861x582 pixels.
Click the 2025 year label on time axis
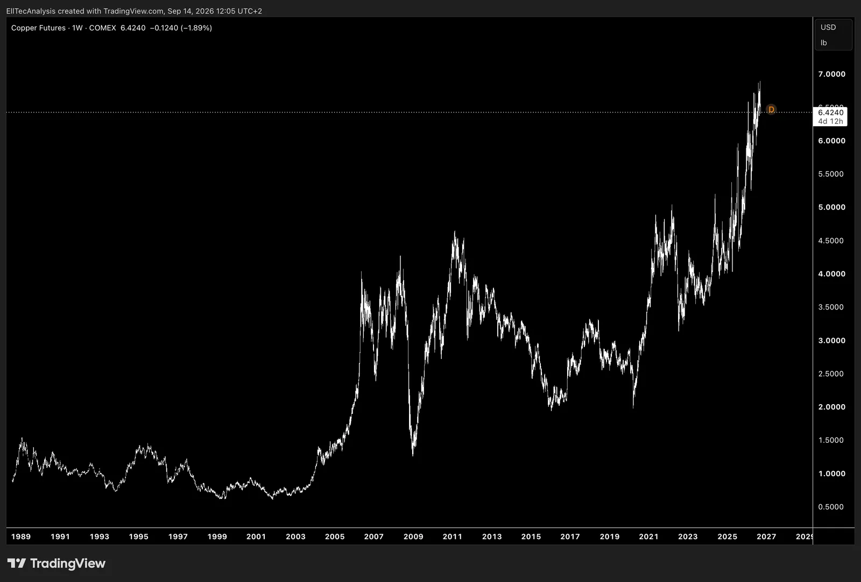(728, 536)
